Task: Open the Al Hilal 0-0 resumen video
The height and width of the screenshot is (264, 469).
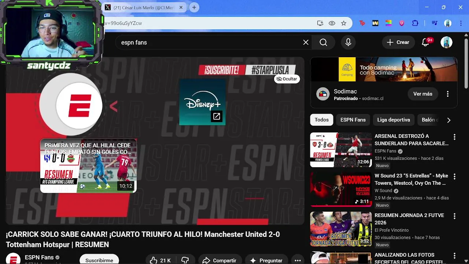Action: (x=88, y=165)
